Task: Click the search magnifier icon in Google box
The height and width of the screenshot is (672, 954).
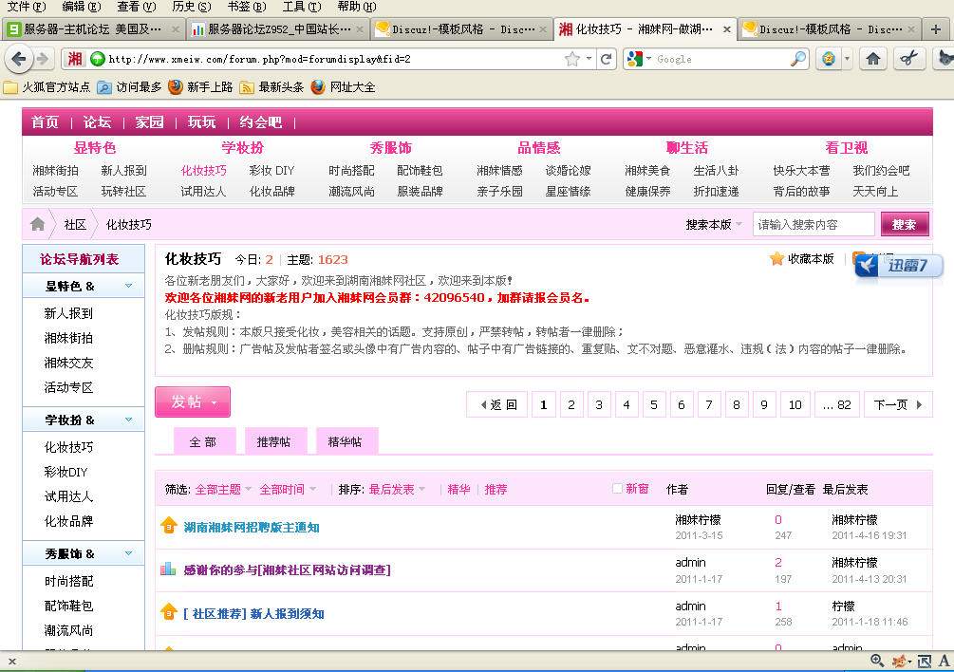Action: click(x=797, y=59)
